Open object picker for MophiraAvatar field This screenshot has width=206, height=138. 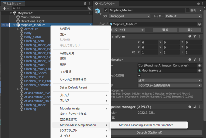coord(199,70)
